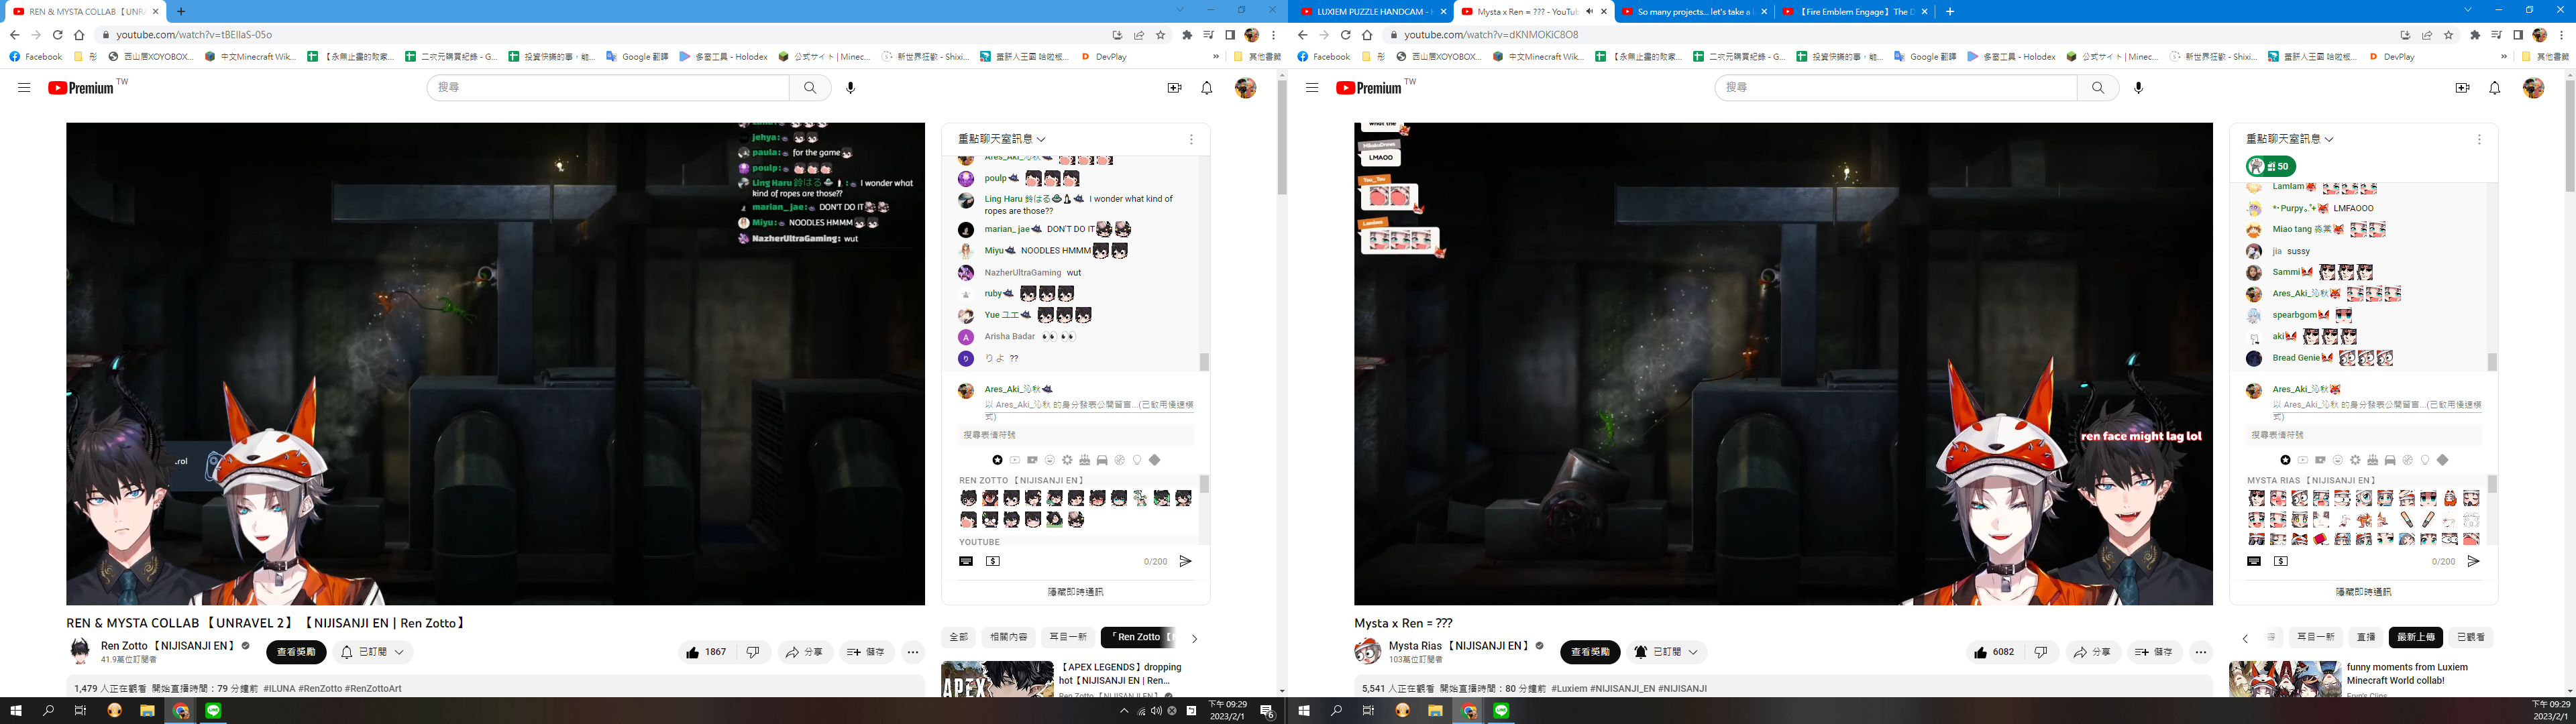This screenshot has height=724, width=2576.
Task: Hide live chat in left window
Action: click(x=1075, y=592)
